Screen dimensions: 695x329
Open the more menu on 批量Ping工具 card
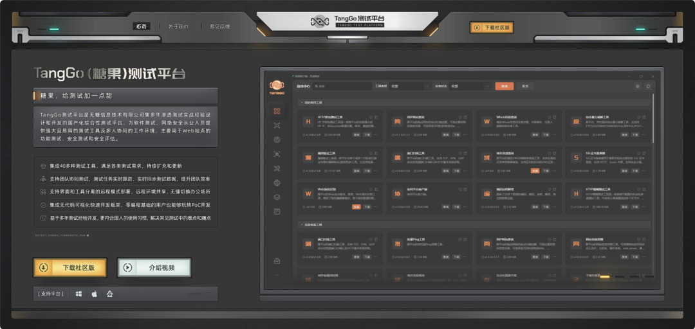(x=465, y=257)
